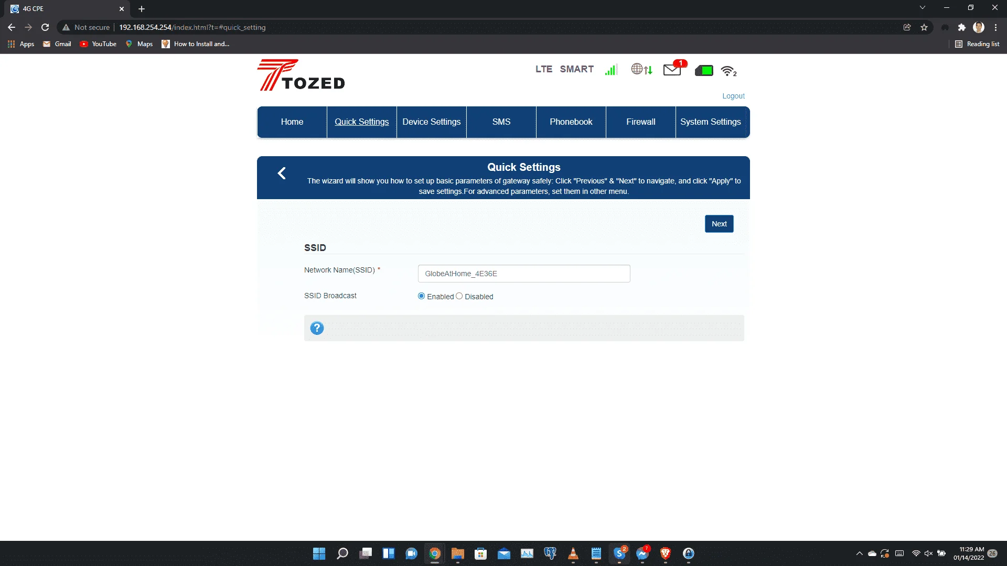This screenshot has height=566, width=1007.
Task: Open the Windows Start menu
Action: coord(319,553)
